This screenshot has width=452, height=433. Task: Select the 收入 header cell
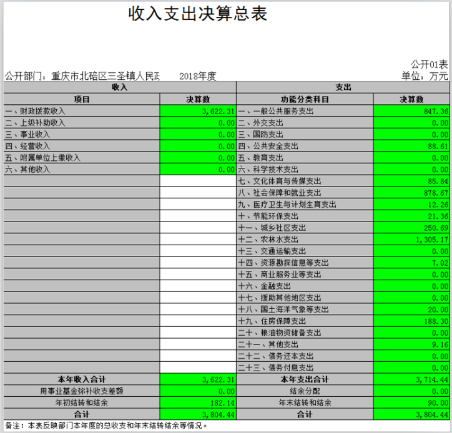(x=120, y=87)
